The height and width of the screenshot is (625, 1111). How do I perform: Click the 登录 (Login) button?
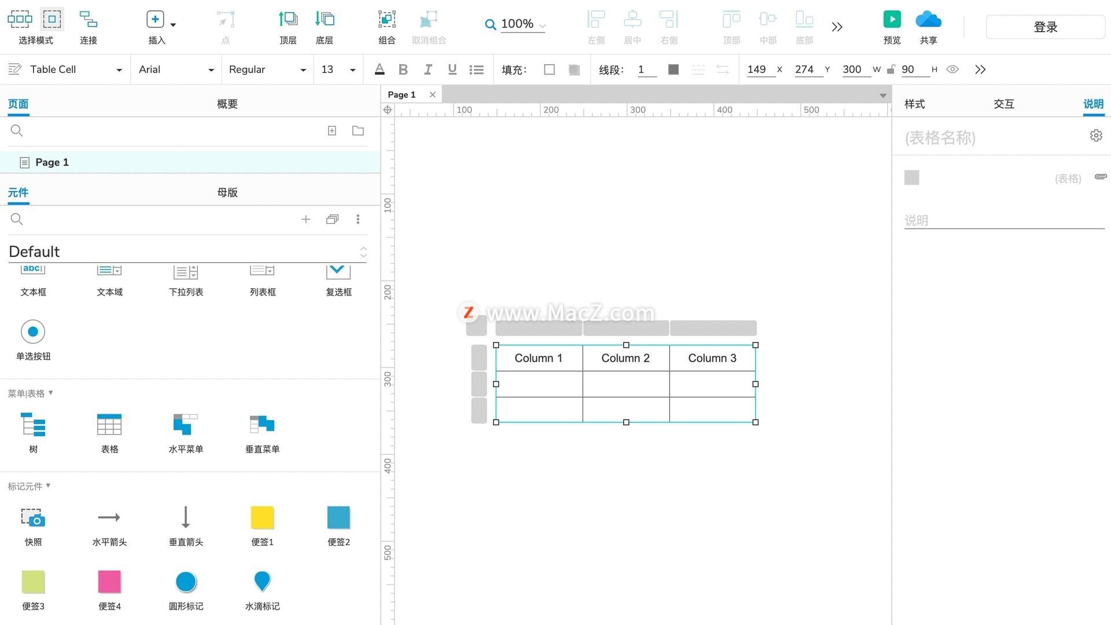[x=1045, y=27]
